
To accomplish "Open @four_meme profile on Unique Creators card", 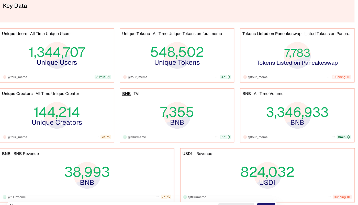I will 17,137.
